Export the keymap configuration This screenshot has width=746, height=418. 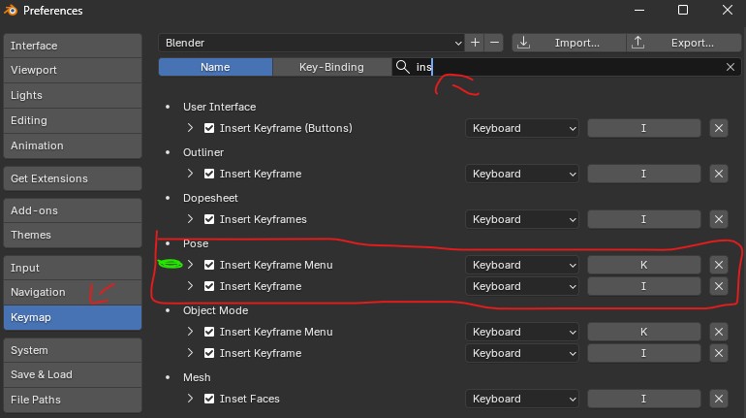[x=684, y=43]
